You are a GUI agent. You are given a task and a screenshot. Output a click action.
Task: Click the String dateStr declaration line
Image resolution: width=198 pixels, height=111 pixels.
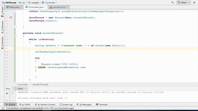(x=80, y=46)
